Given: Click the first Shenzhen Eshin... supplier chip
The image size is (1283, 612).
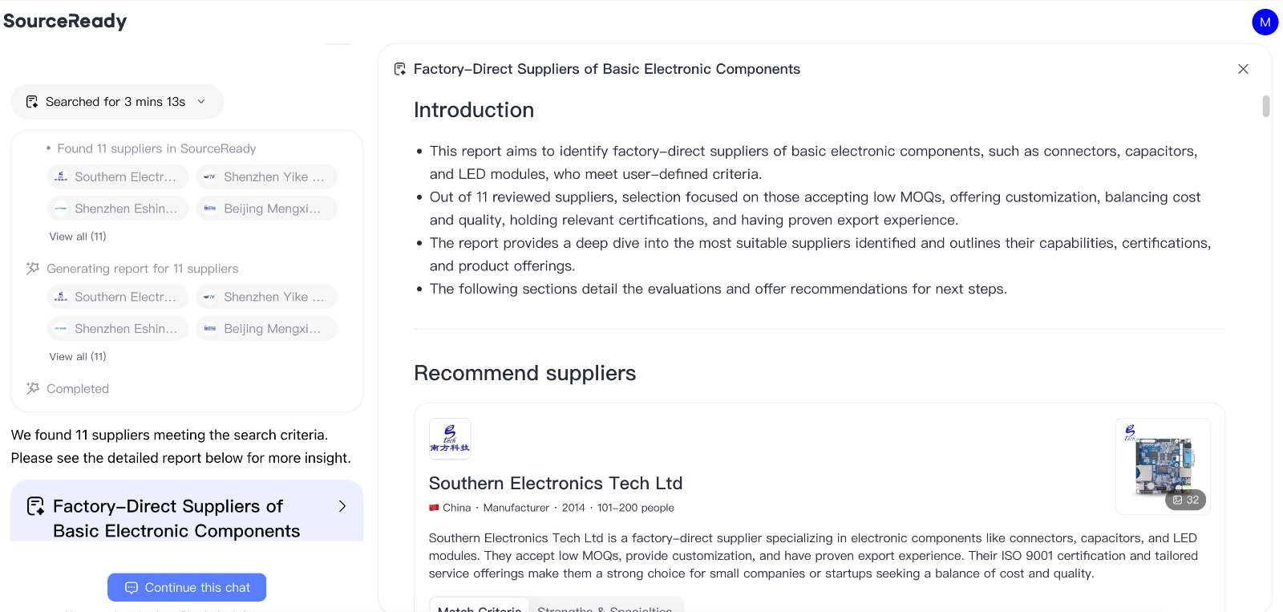Looking at the screenshot, I should pos(118,209).
